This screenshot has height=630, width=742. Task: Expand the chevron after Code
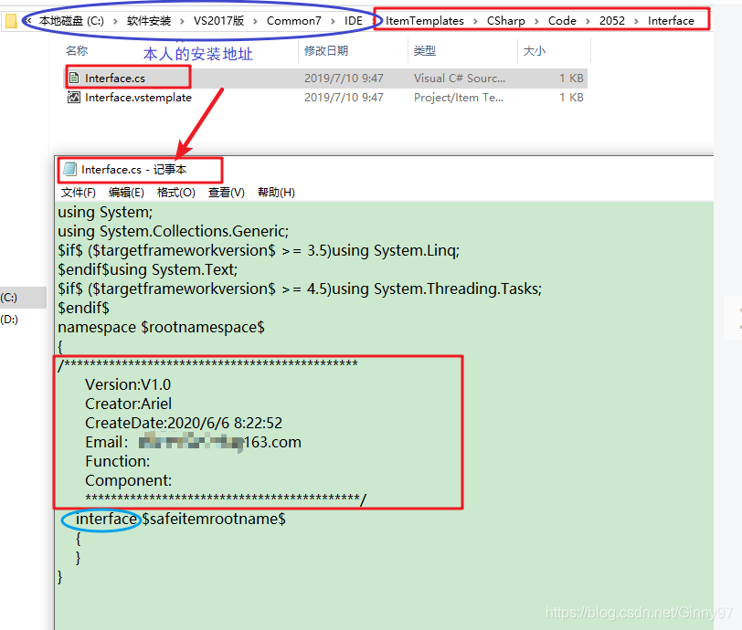[x=588, y=21]
